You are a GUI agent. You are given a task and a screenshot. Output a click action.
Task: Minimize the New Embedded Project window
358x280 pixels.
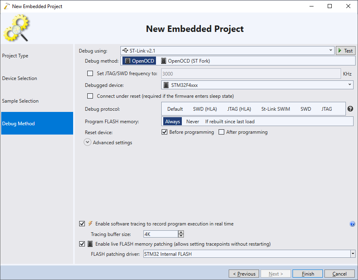pyautogui.click(x=312, y=6)
